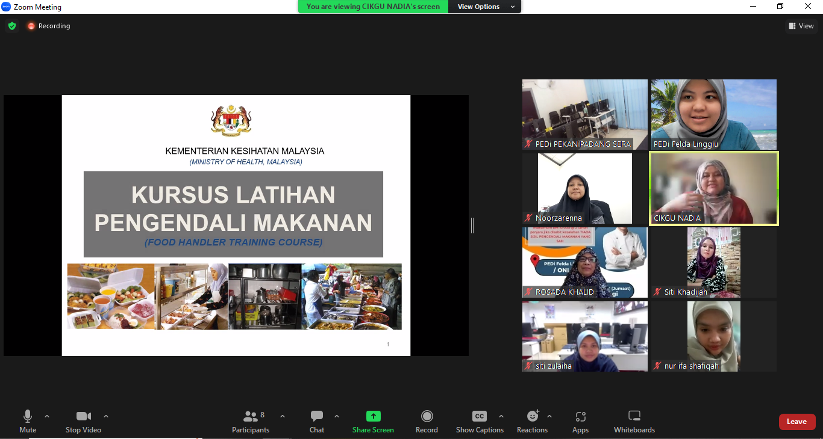The height and width of the screenshot is (439, 823).
Task: Open the View layout menu
Action: [x=801, y=26]
